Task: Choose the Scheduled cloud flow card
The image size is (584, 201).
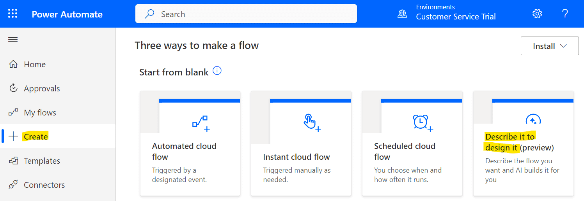Action: [x=412, y=143]
